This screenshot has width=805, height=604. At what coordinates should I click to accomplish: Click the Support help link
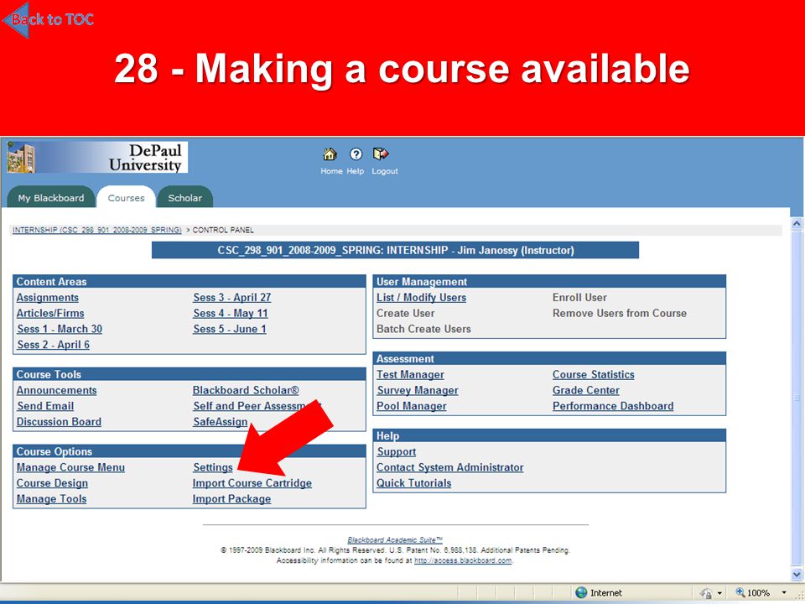397,451
